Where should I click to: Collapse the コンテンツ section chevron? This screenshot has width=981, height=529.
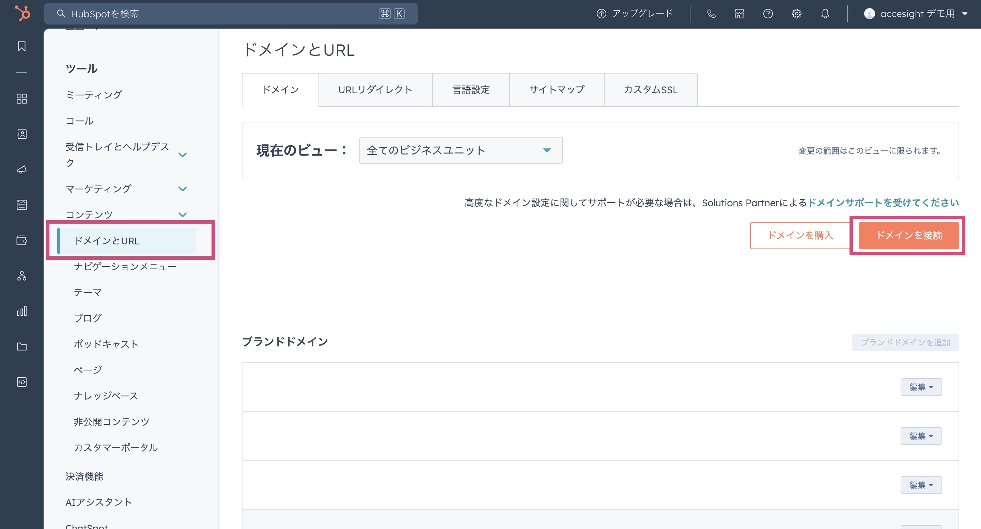click(183, 215)
